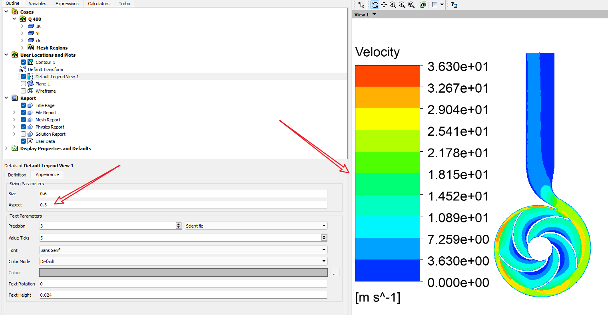Open the View 1 dropdown arrow
608x315 pixels.
point(375,15)
